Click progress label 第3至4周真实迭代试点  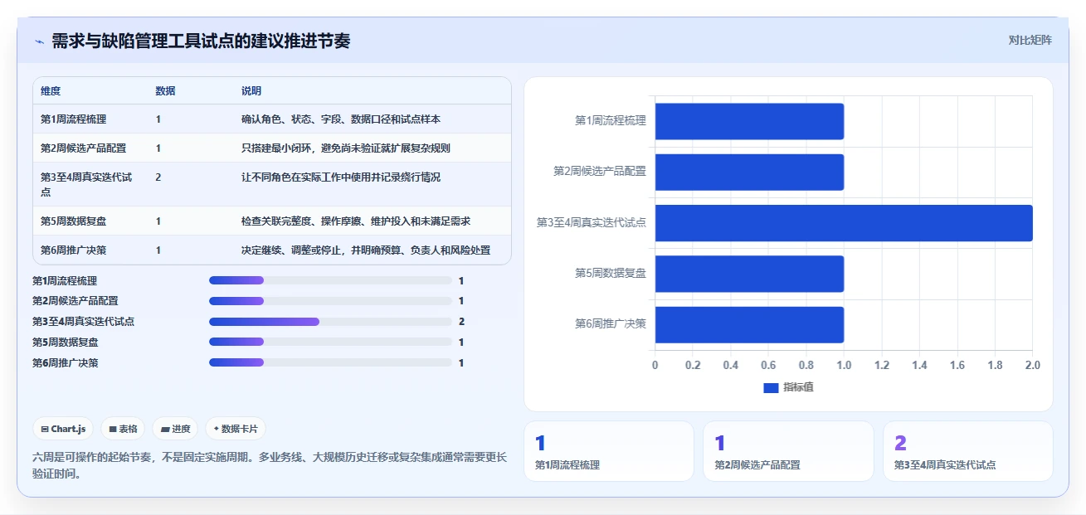pyautogui.click(x=83, y=322)
